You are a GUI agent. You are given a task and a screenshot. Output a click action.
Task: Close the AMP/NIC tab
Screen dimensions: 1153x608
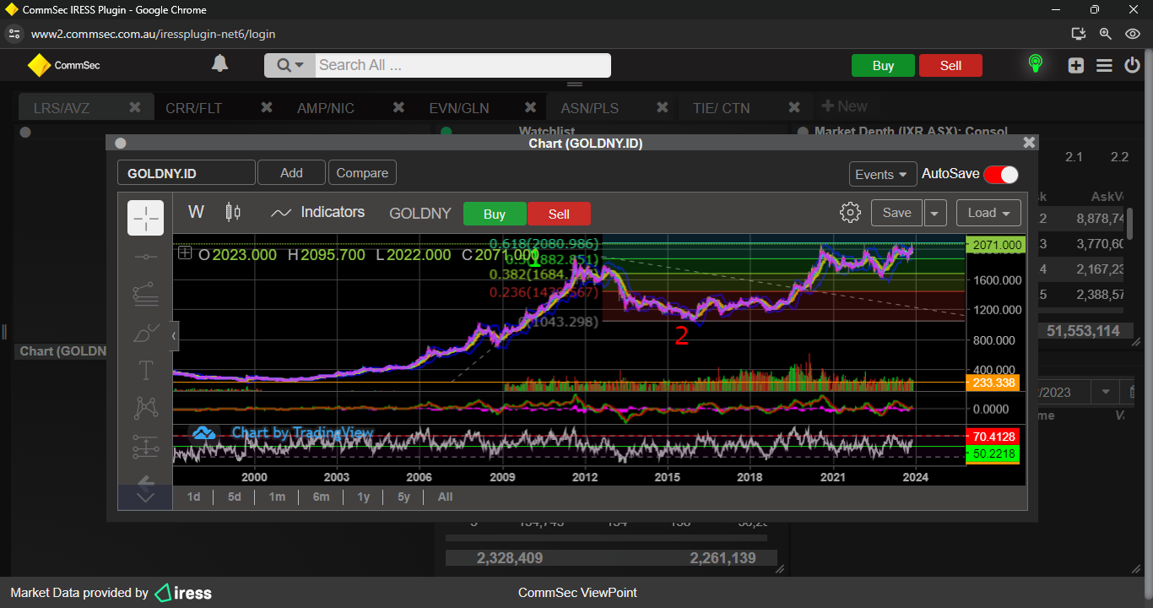[x=398, y=107]
